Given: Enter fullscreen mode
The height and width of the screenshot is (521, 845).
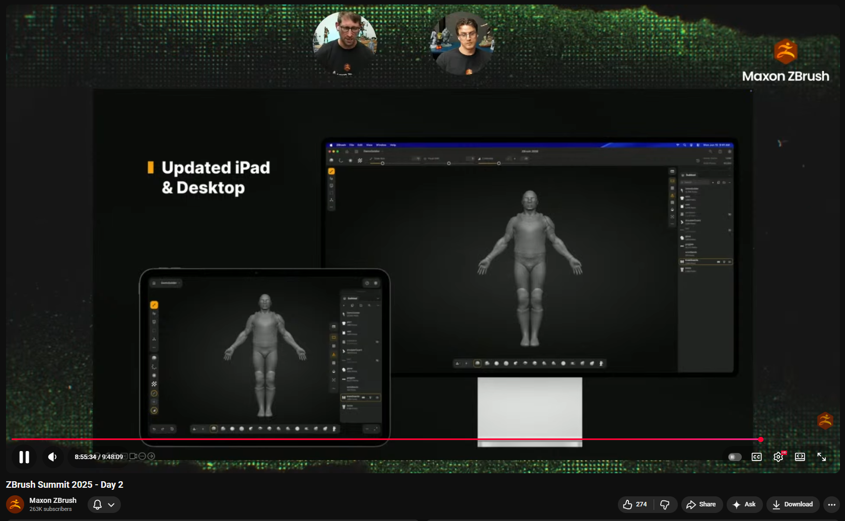Looking at the screenshot, I should [x=822, y=457].
